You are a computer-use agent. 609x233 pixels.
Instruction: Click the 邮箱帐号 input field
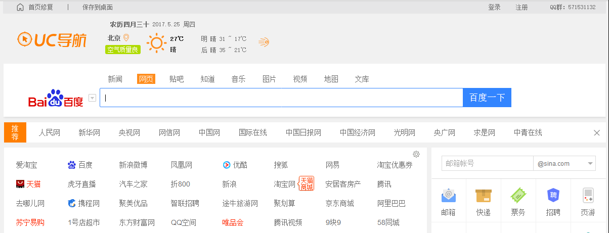click(x=487, y=164)
